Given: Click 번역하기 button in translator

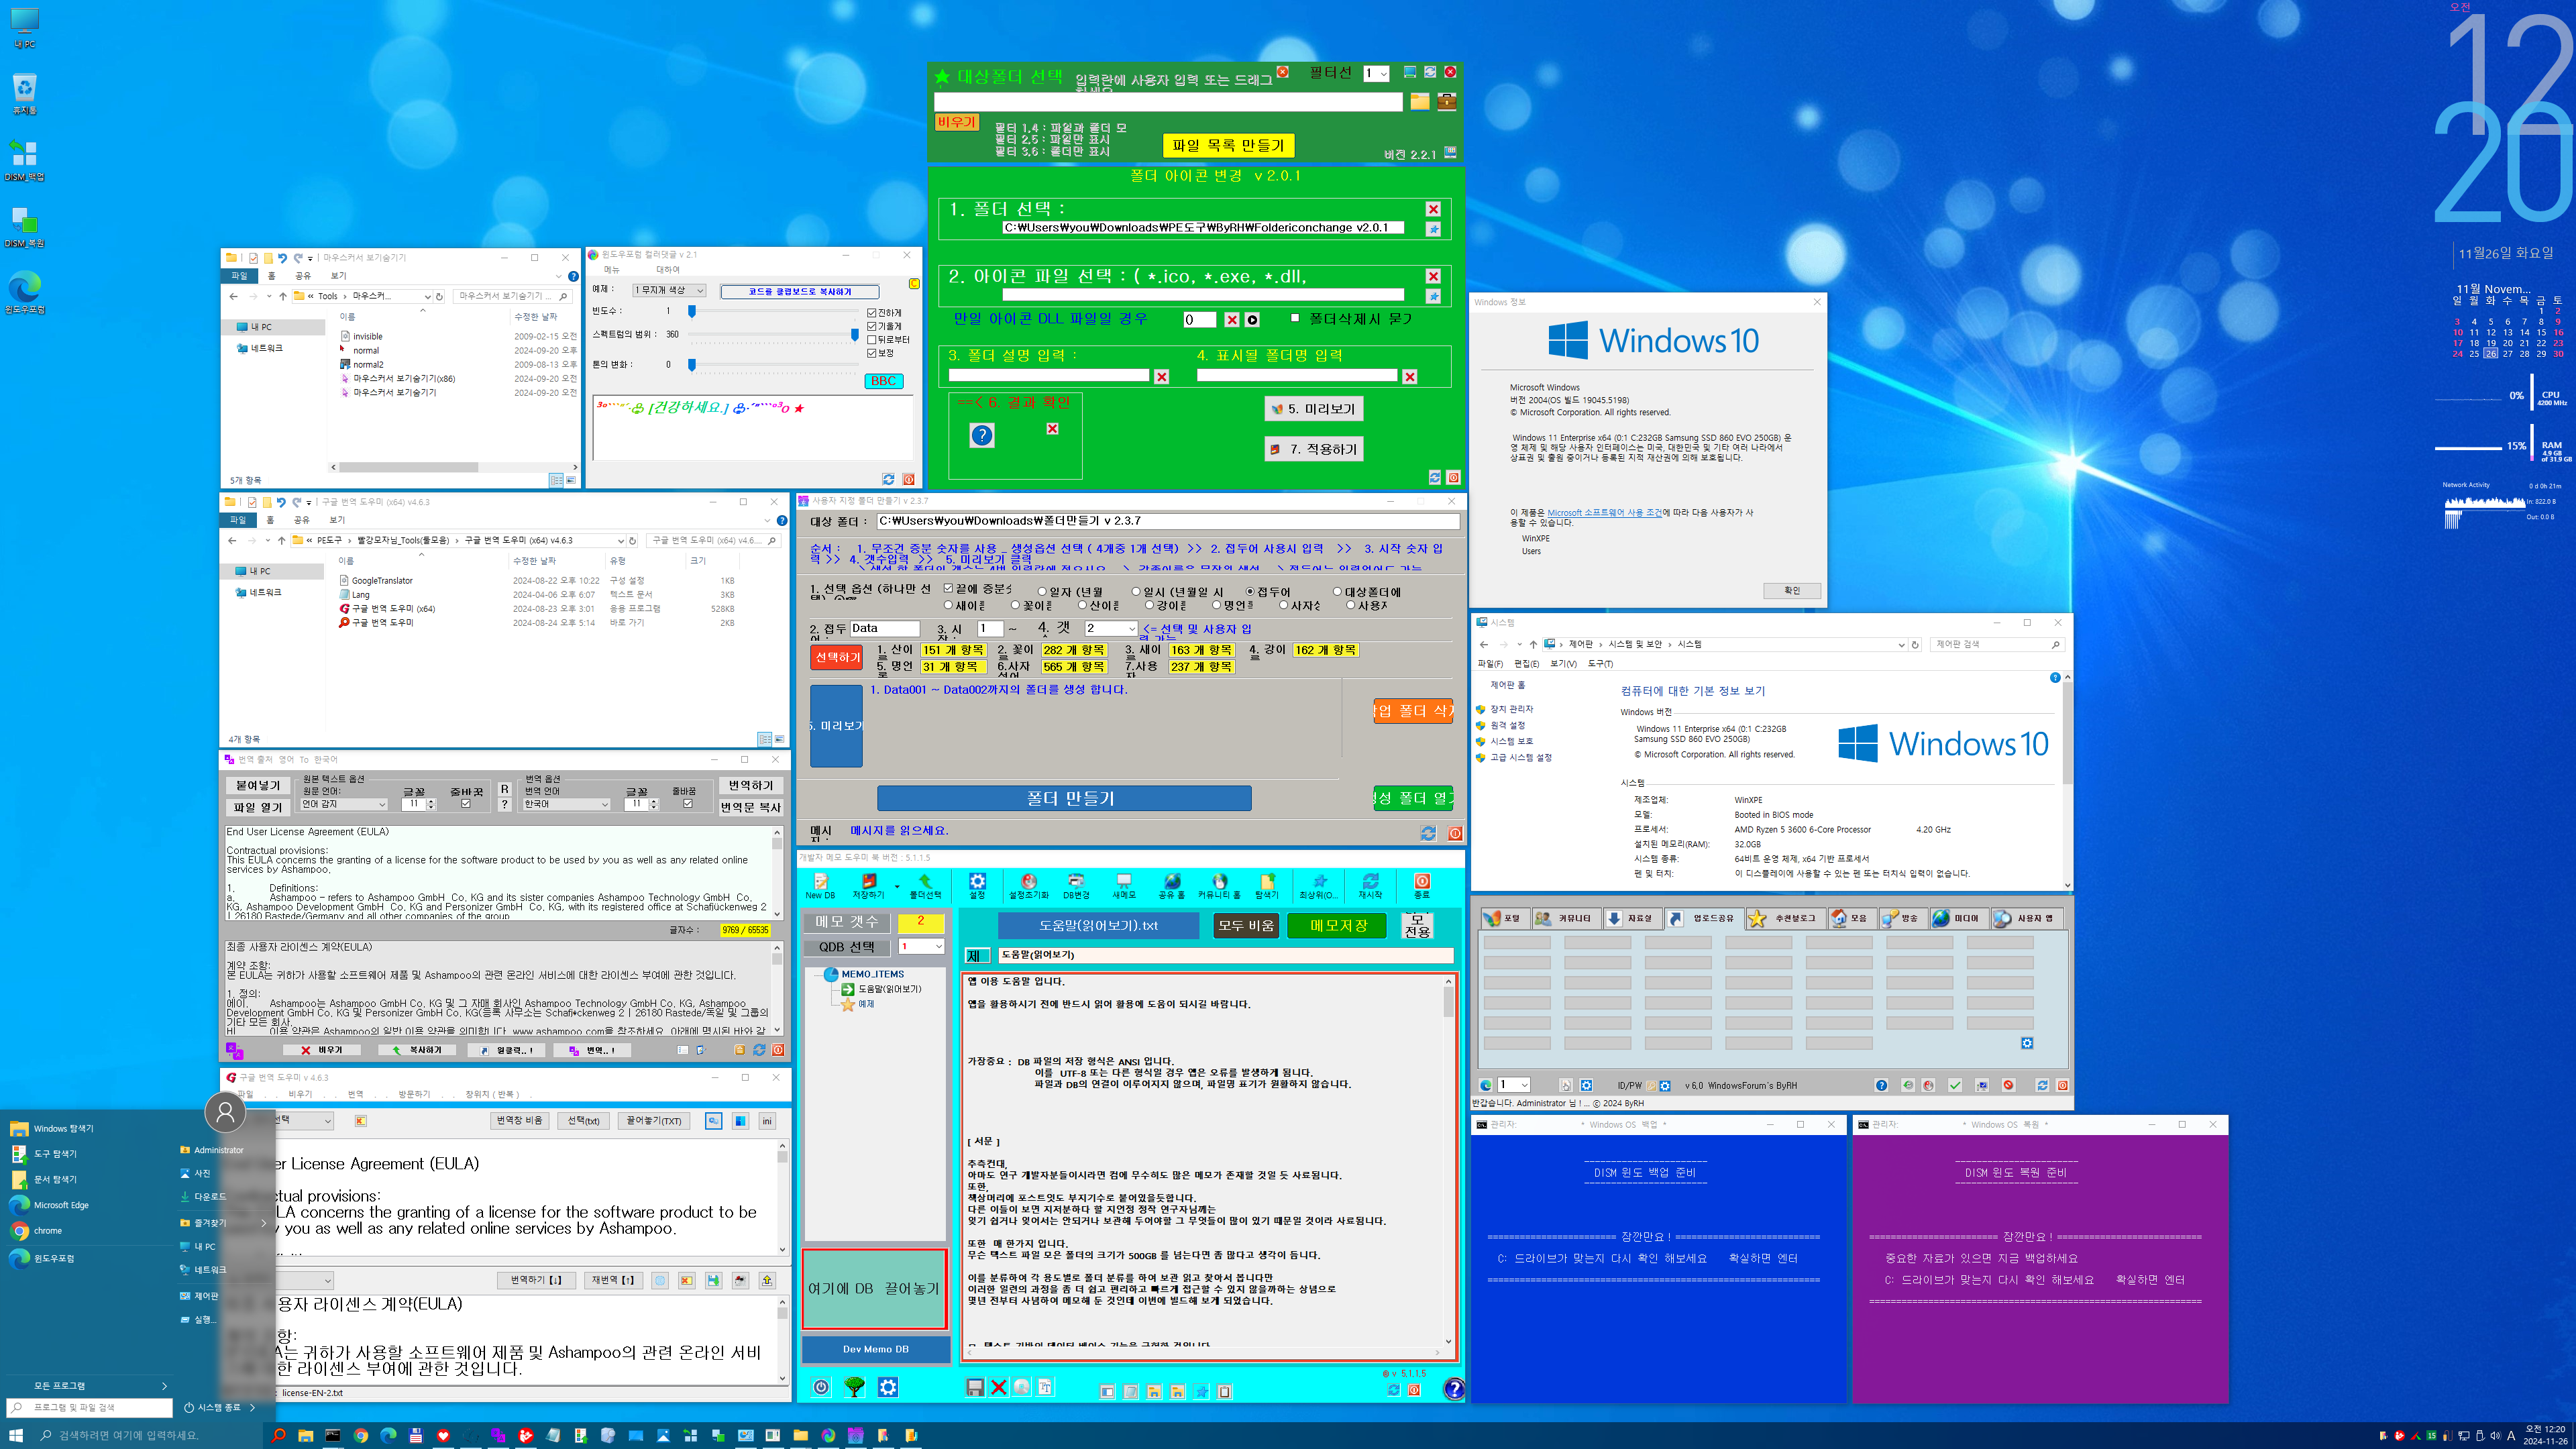Looking at the screenshot, I should coord(750,786).
